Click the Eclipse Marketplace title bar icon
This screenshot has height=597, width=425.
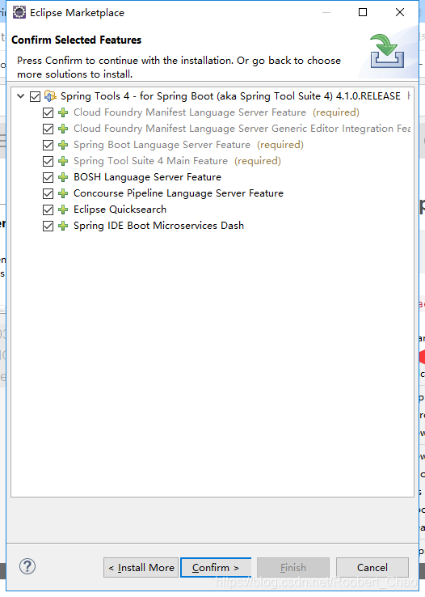pos(19,13)
